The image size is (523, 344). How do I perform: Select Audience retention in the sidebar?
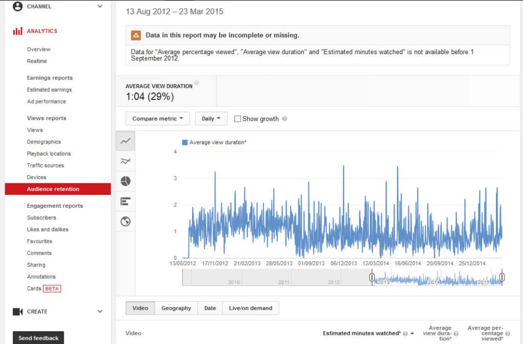(x=58, y=189)
